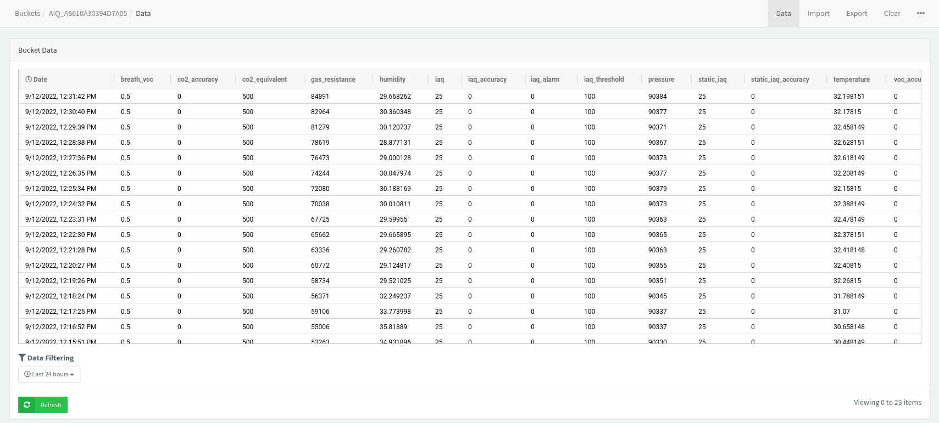
Task: Select the 12:31:42 PM data row
Action: coord(61,97)
